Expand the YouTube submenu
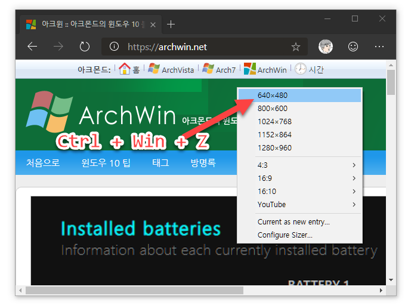The height and width of the screenshot is (308, 408). (300, 205)
